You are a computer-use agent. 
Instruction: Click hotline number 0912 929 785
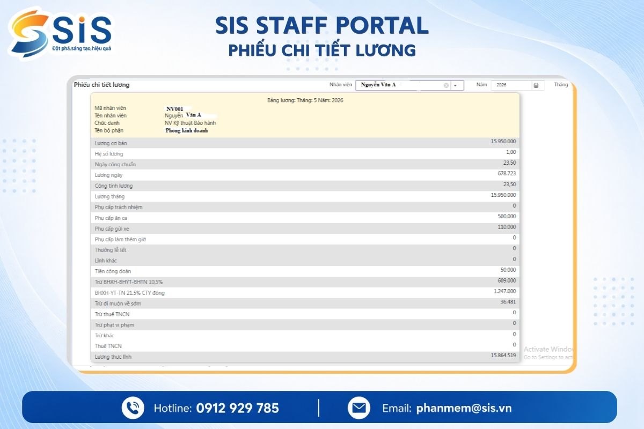point(237,408)
